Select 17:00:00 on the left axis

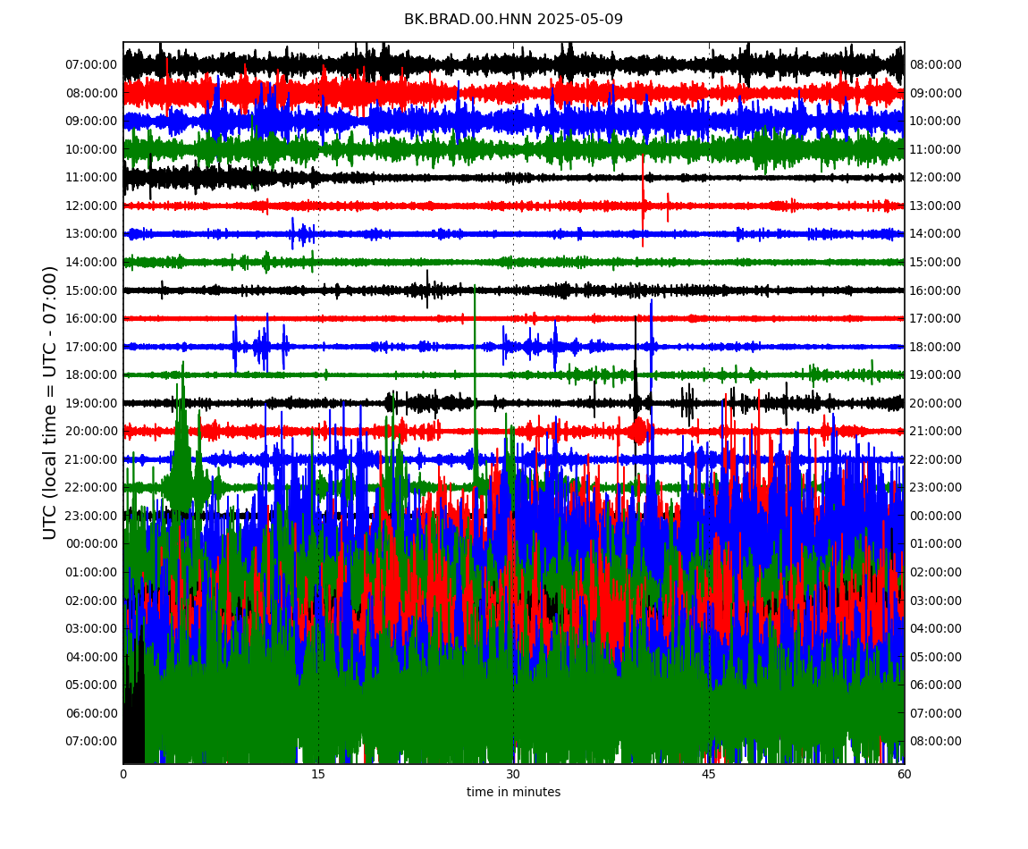(92, 347)
